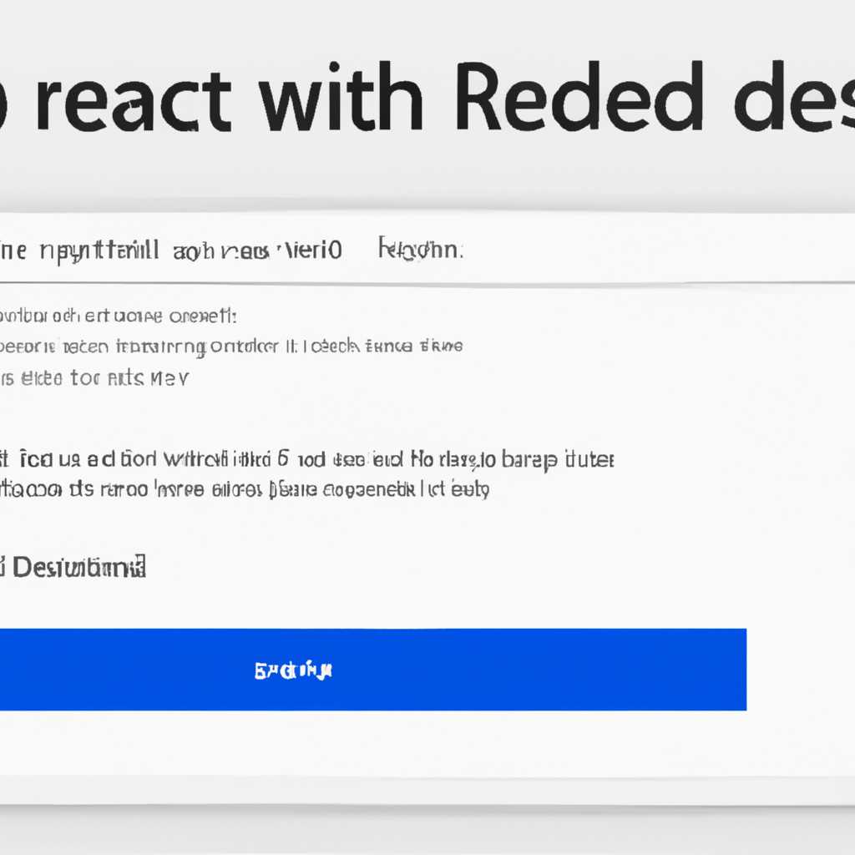Click the gray line ending with "Mev"
The image size is (855, 855).
coord(94,378)
